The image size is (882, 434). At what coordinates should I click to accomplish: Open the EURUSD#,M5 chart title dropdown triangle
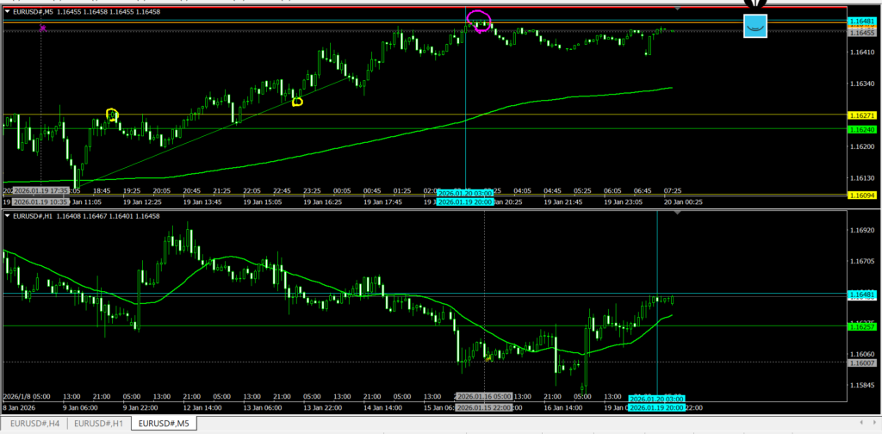click(8, 12)
